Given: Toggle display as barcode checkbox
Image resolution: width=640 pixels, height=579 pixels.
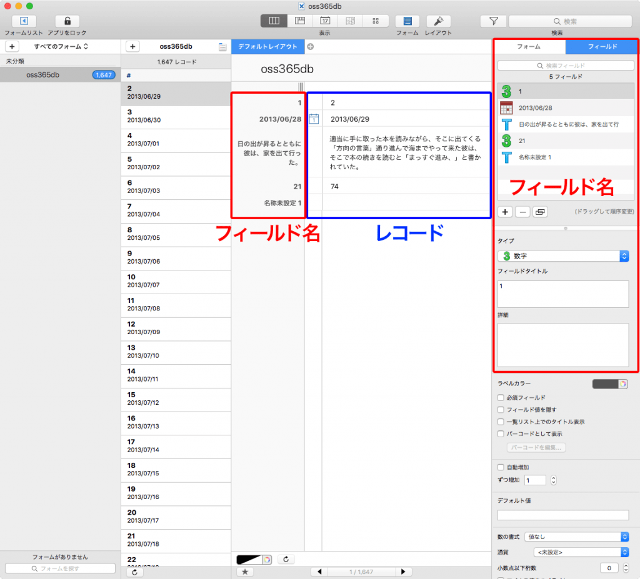Looking at the screenshot, I should (x=501, y=433).
